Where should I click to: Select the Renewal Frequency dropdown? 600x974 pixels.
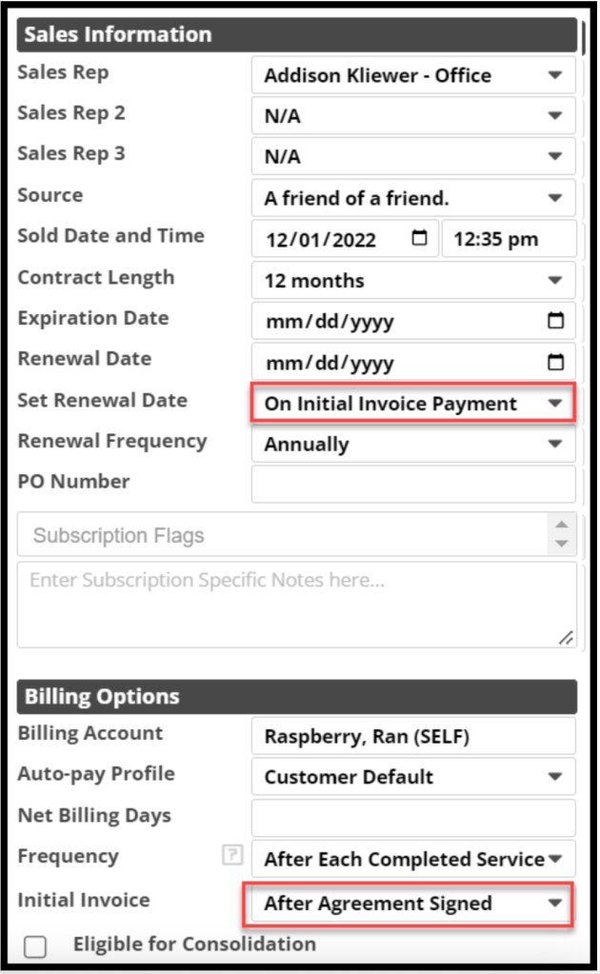413,445
